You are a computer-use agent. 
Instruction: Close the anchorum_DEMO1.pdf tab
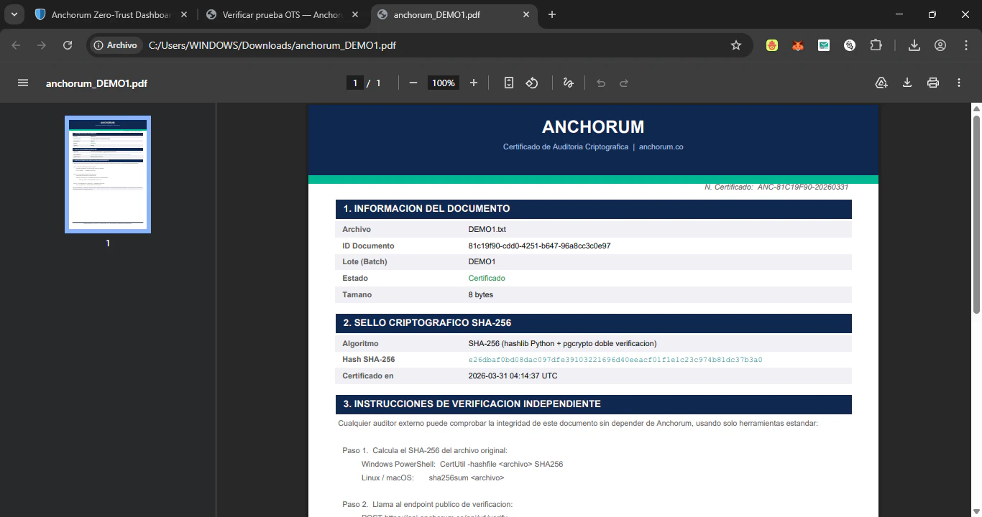pyautogui.click(x=526, y=14)
